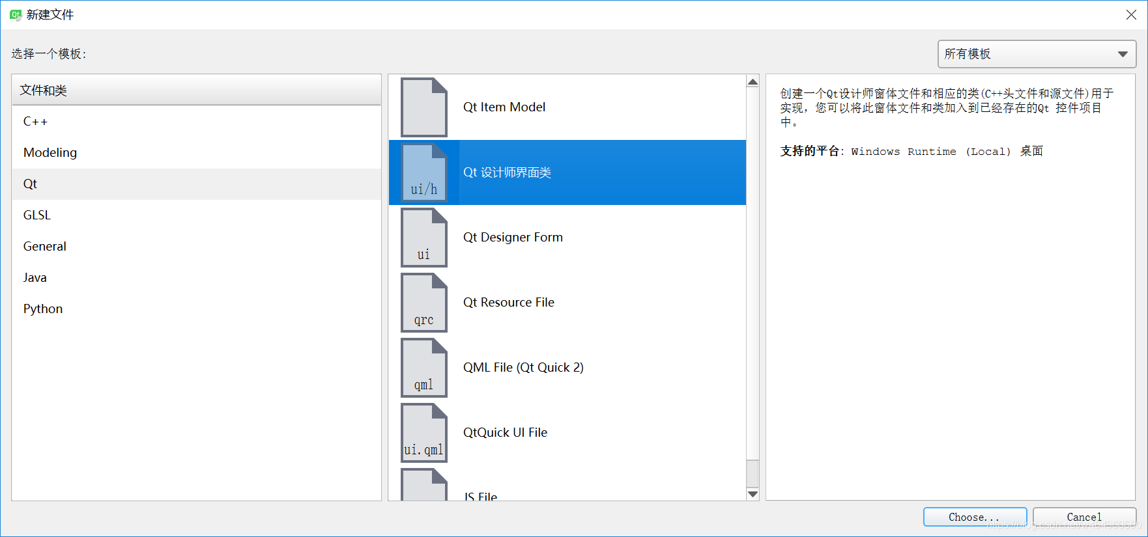1148x537 pixels.
Task: Select the Qt Designer Form template
Action: tap(567, 238)
